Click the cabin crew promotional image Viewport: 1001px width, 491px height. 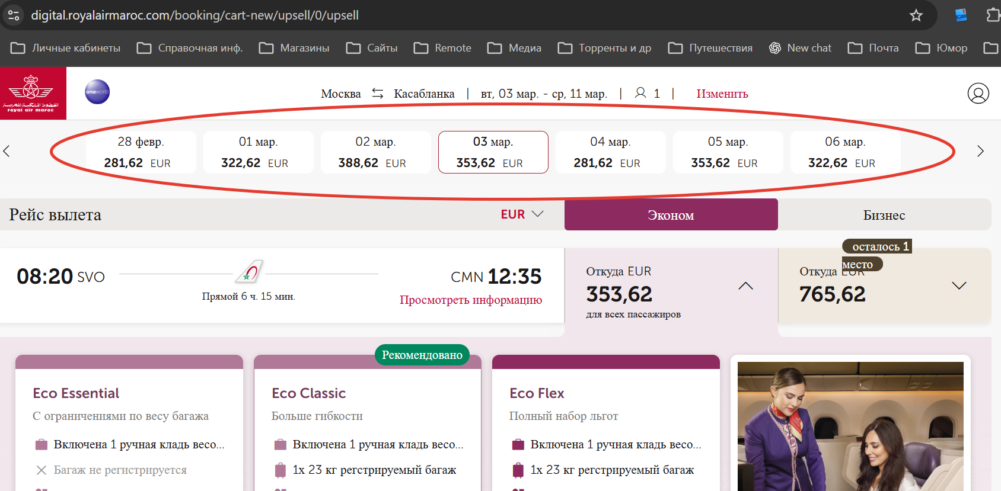tap(850, 425)
